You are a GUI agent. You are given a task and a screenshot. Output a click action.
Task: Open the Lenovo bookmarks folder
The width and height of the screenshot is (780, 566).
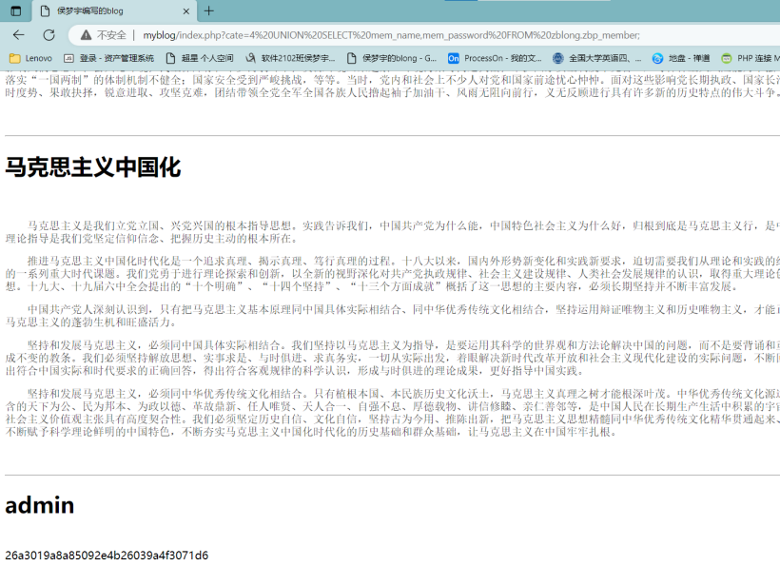point(30,58)
